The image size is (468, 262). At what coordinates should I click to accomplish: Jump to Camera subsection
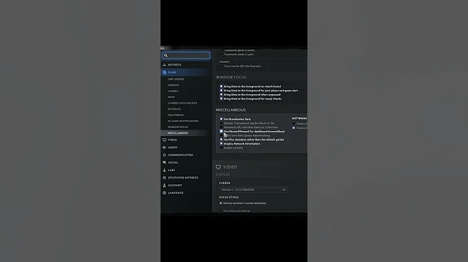point(173,91)
